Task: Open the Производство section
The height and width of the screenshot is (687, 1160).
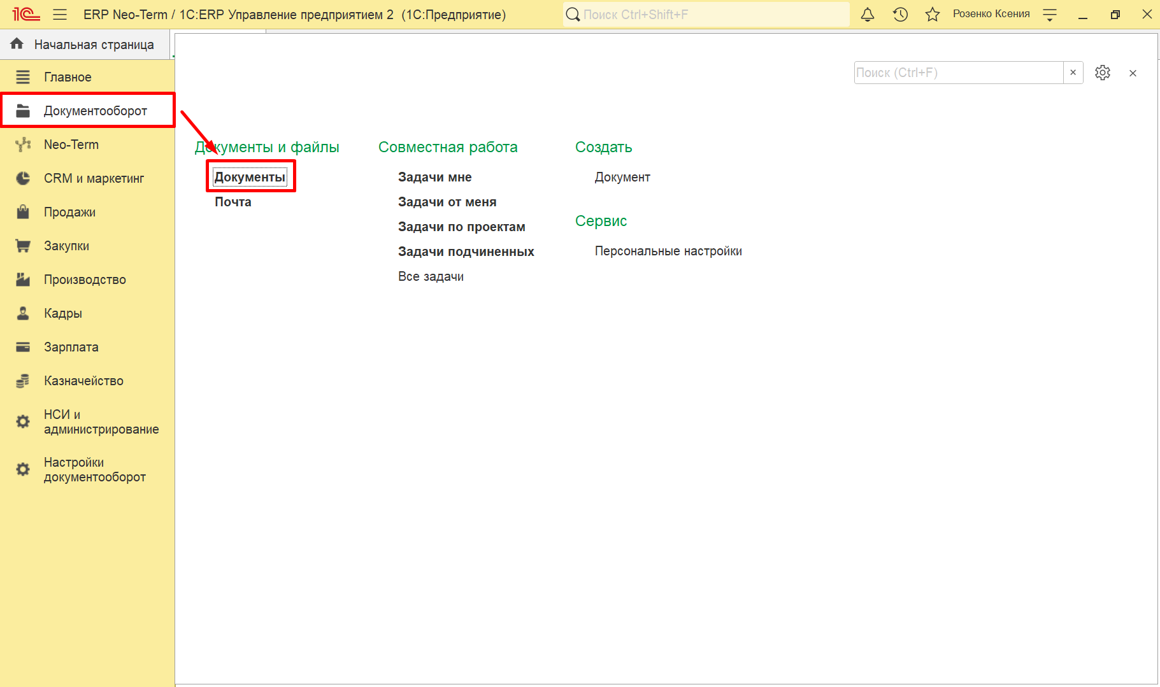Action: (87, 280)
